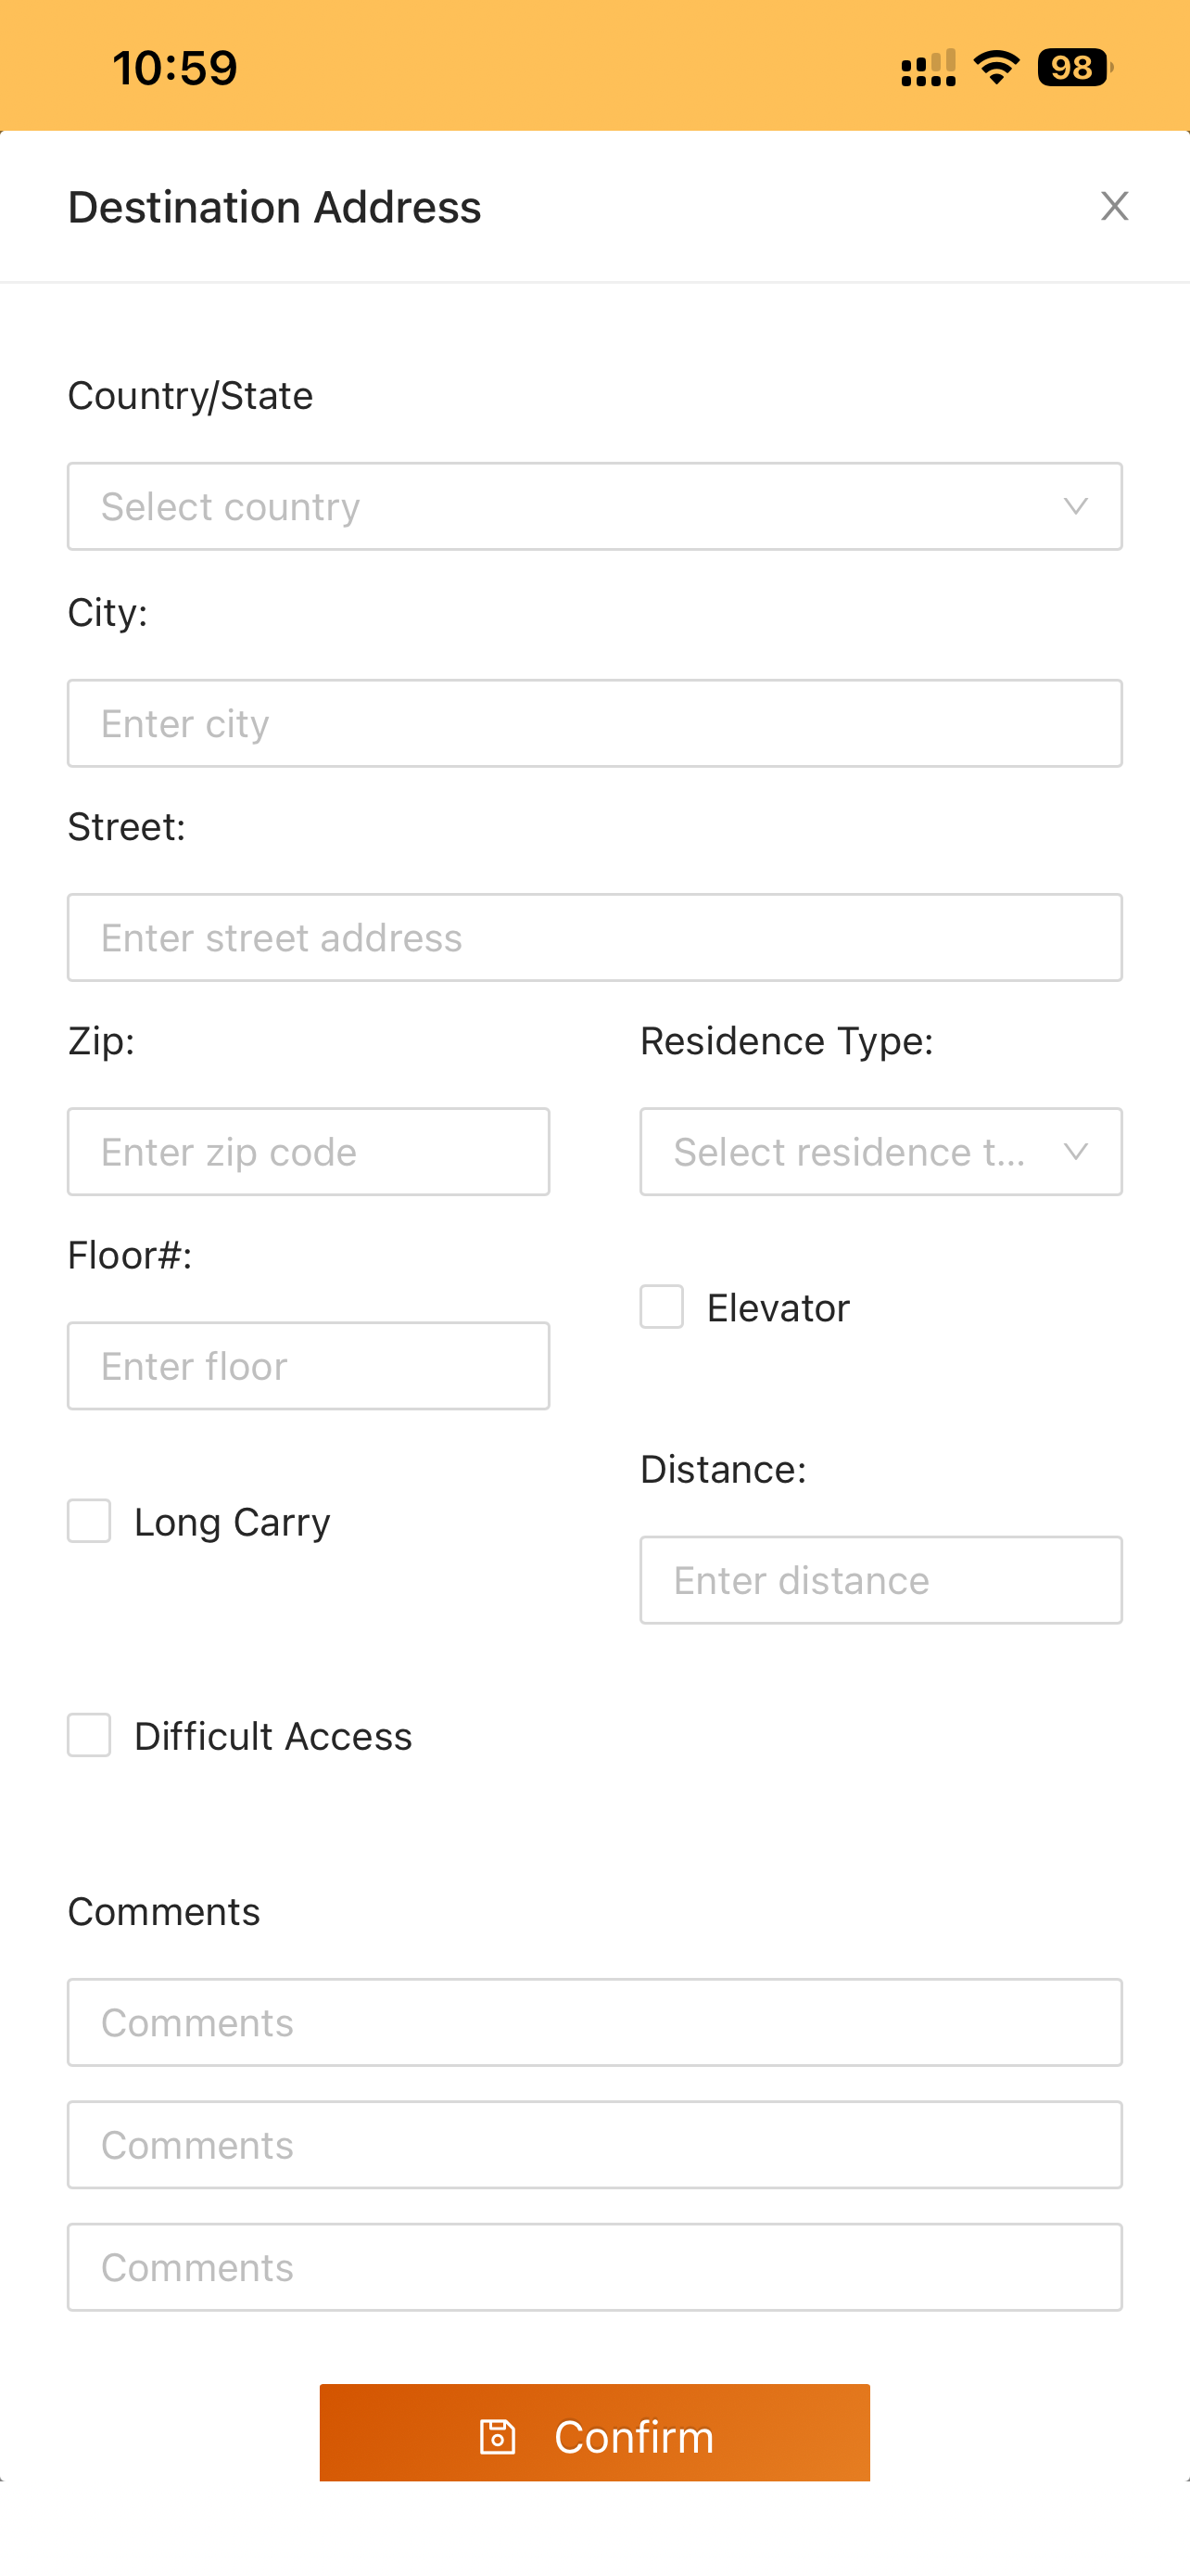This screenshot has width=1190, height=2576.
Task: Tap the battery indicator showing 98
Action: pos(1074,68)
